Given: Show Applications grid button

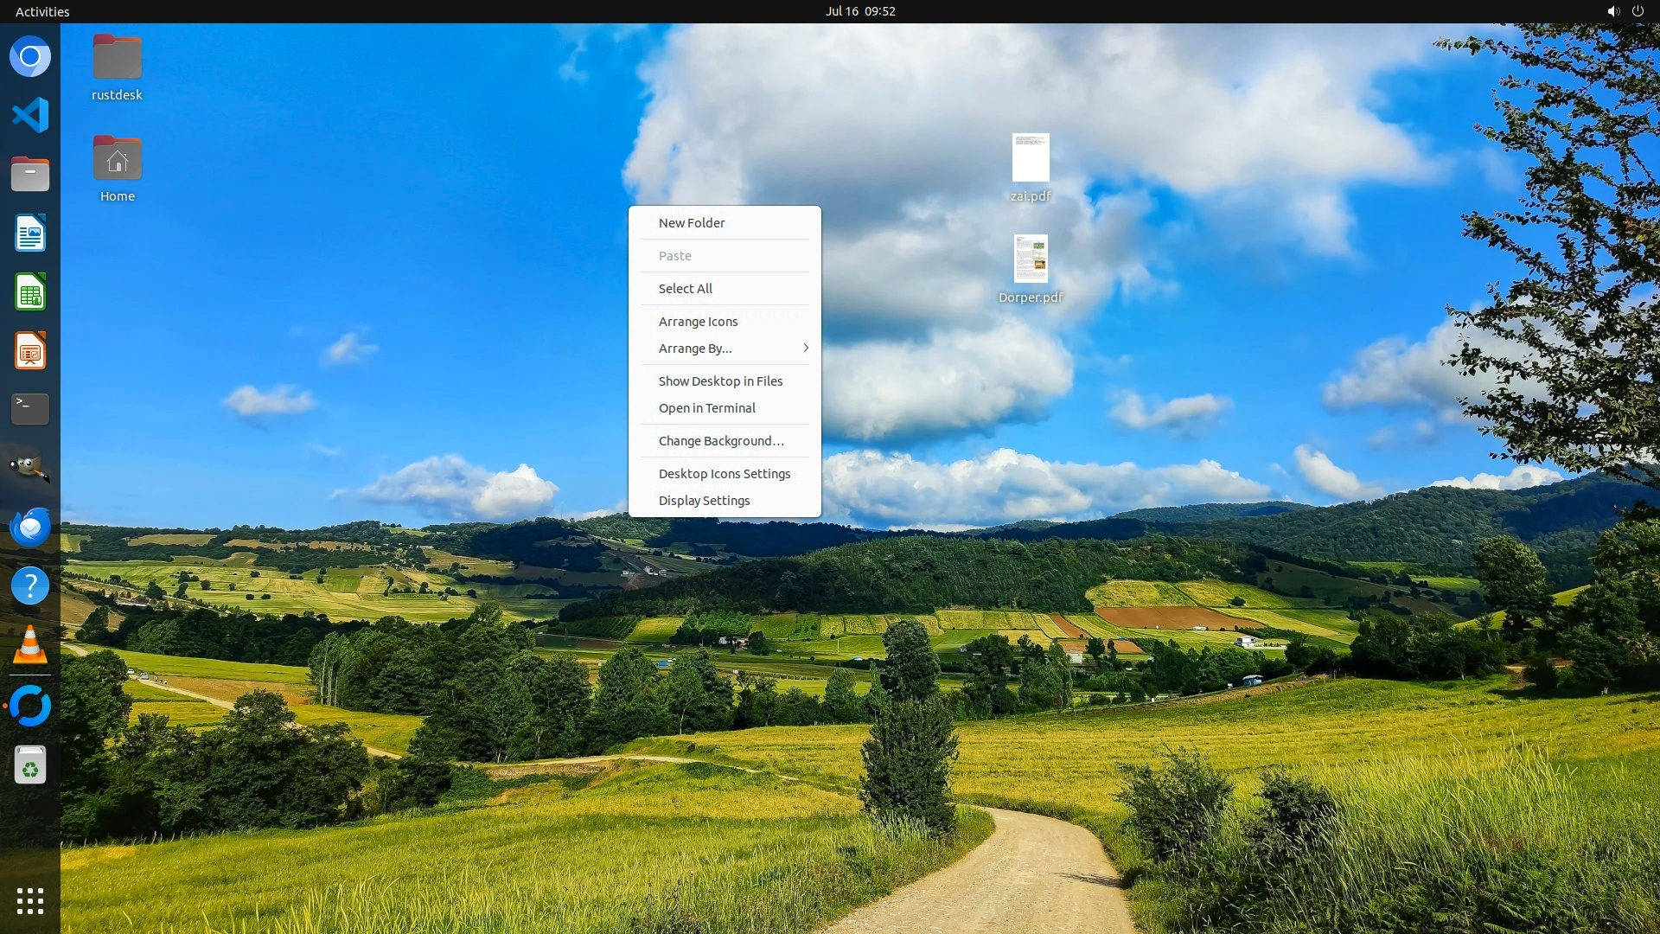Looking at the screenshot, I should pyautogui.click(x=30, y=901).
